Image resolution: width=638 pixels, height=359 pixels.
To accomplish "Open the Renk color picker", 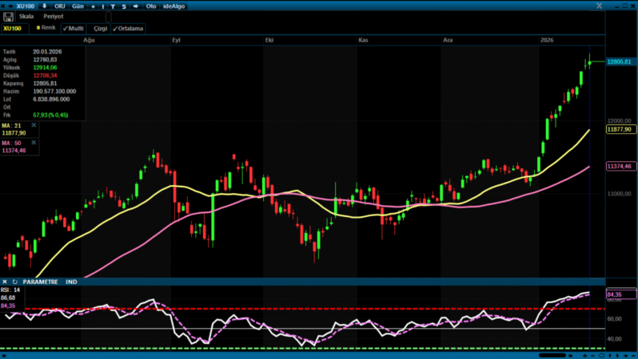I will tap(46, 28).
